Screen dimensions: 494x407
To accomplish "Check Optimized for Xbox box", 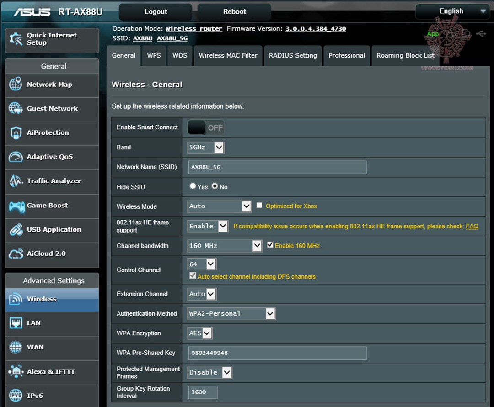I will pos(259,206).
